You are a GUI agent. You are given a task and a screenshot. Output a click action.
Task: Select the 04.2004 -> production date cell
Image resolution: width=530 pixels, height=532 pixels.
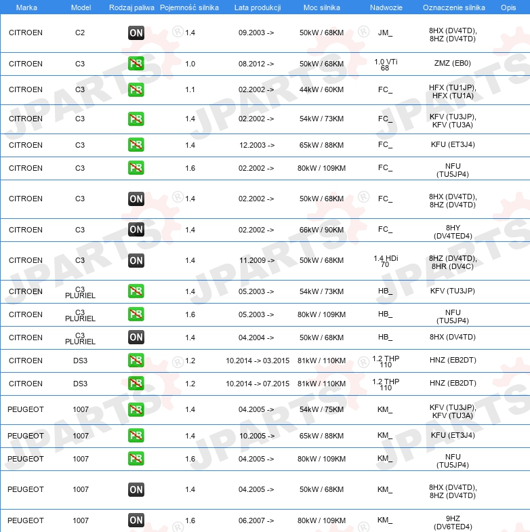256,337
